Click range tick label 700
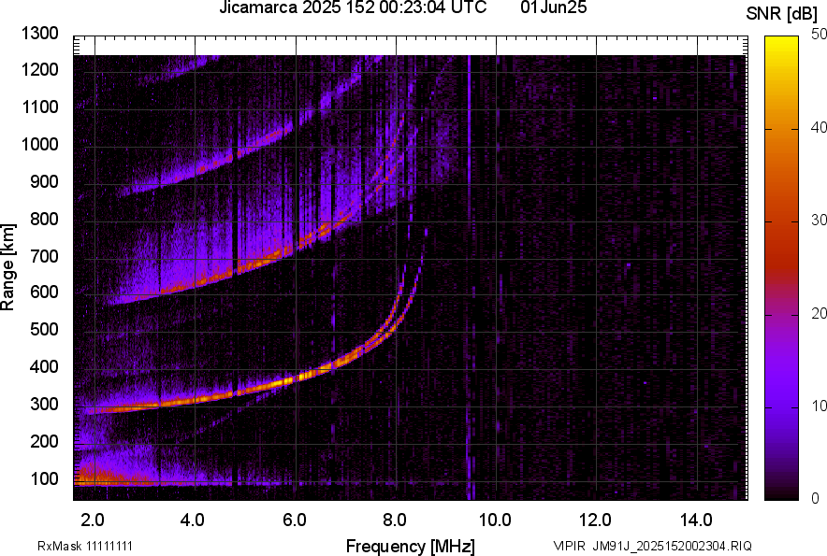The image size is (827, 556). 44,256
